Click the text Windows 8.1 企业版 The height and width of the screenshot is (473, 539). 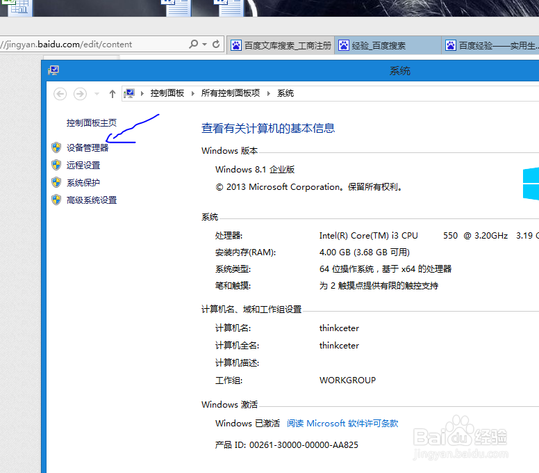coord(255,169)
